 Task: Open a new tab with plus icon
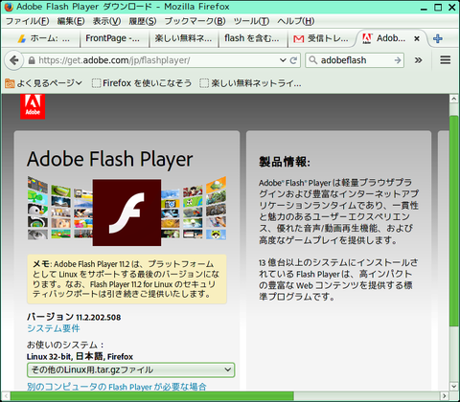[x=438, y=38]
